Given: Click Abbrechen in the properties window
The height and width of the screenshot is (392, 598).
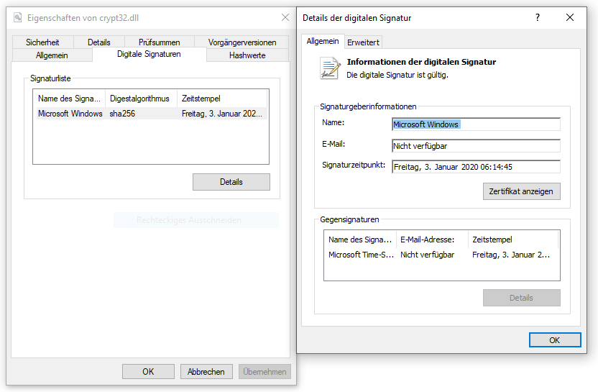Looking at the screenshot, I should pos(206,372).
